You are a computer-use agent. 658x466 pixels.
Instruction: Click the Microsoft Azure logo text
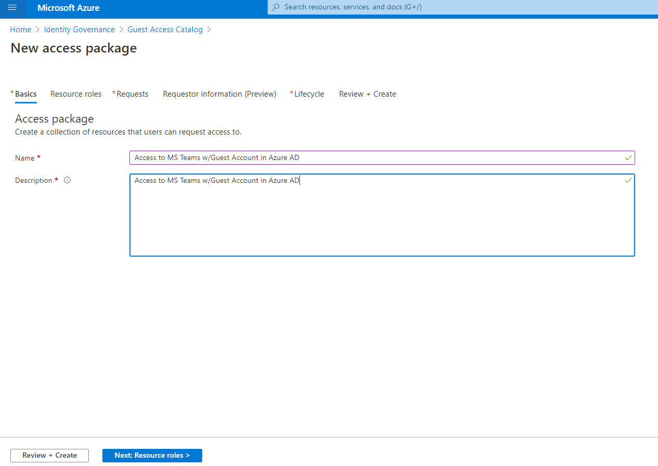click(69, 8)
